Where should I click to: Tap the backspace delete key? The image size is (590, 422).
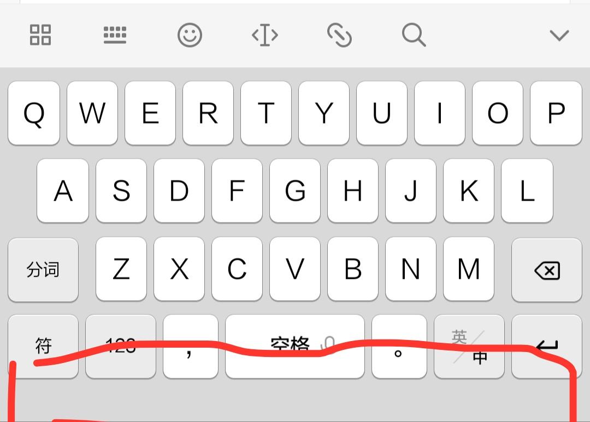pyautogui.click(x=547, y=270)
